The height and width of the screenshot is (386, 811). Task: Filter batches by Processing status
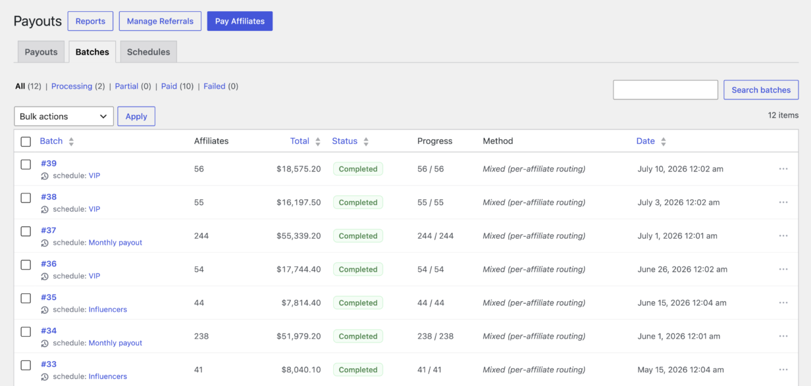(72, 86)
